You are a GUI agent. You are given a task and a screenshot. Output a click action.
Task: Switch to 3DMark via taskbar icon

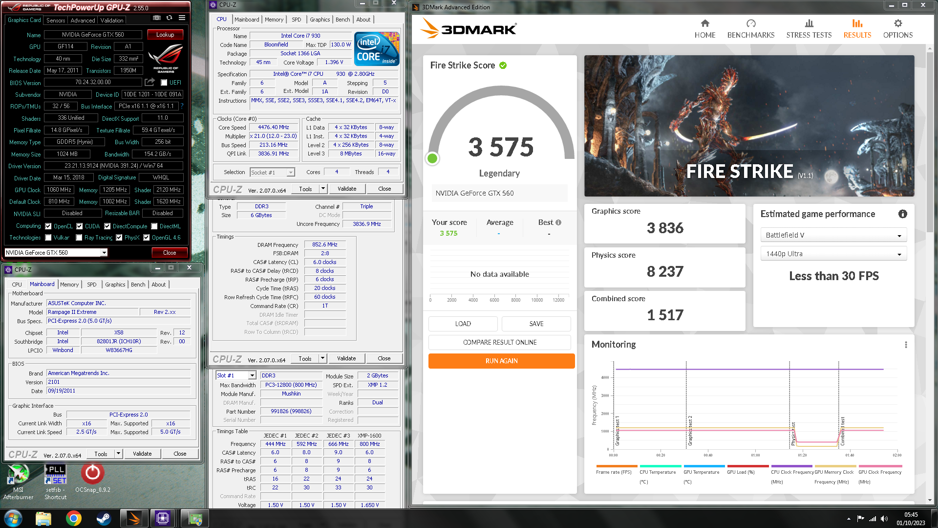[x=134, y=518]
